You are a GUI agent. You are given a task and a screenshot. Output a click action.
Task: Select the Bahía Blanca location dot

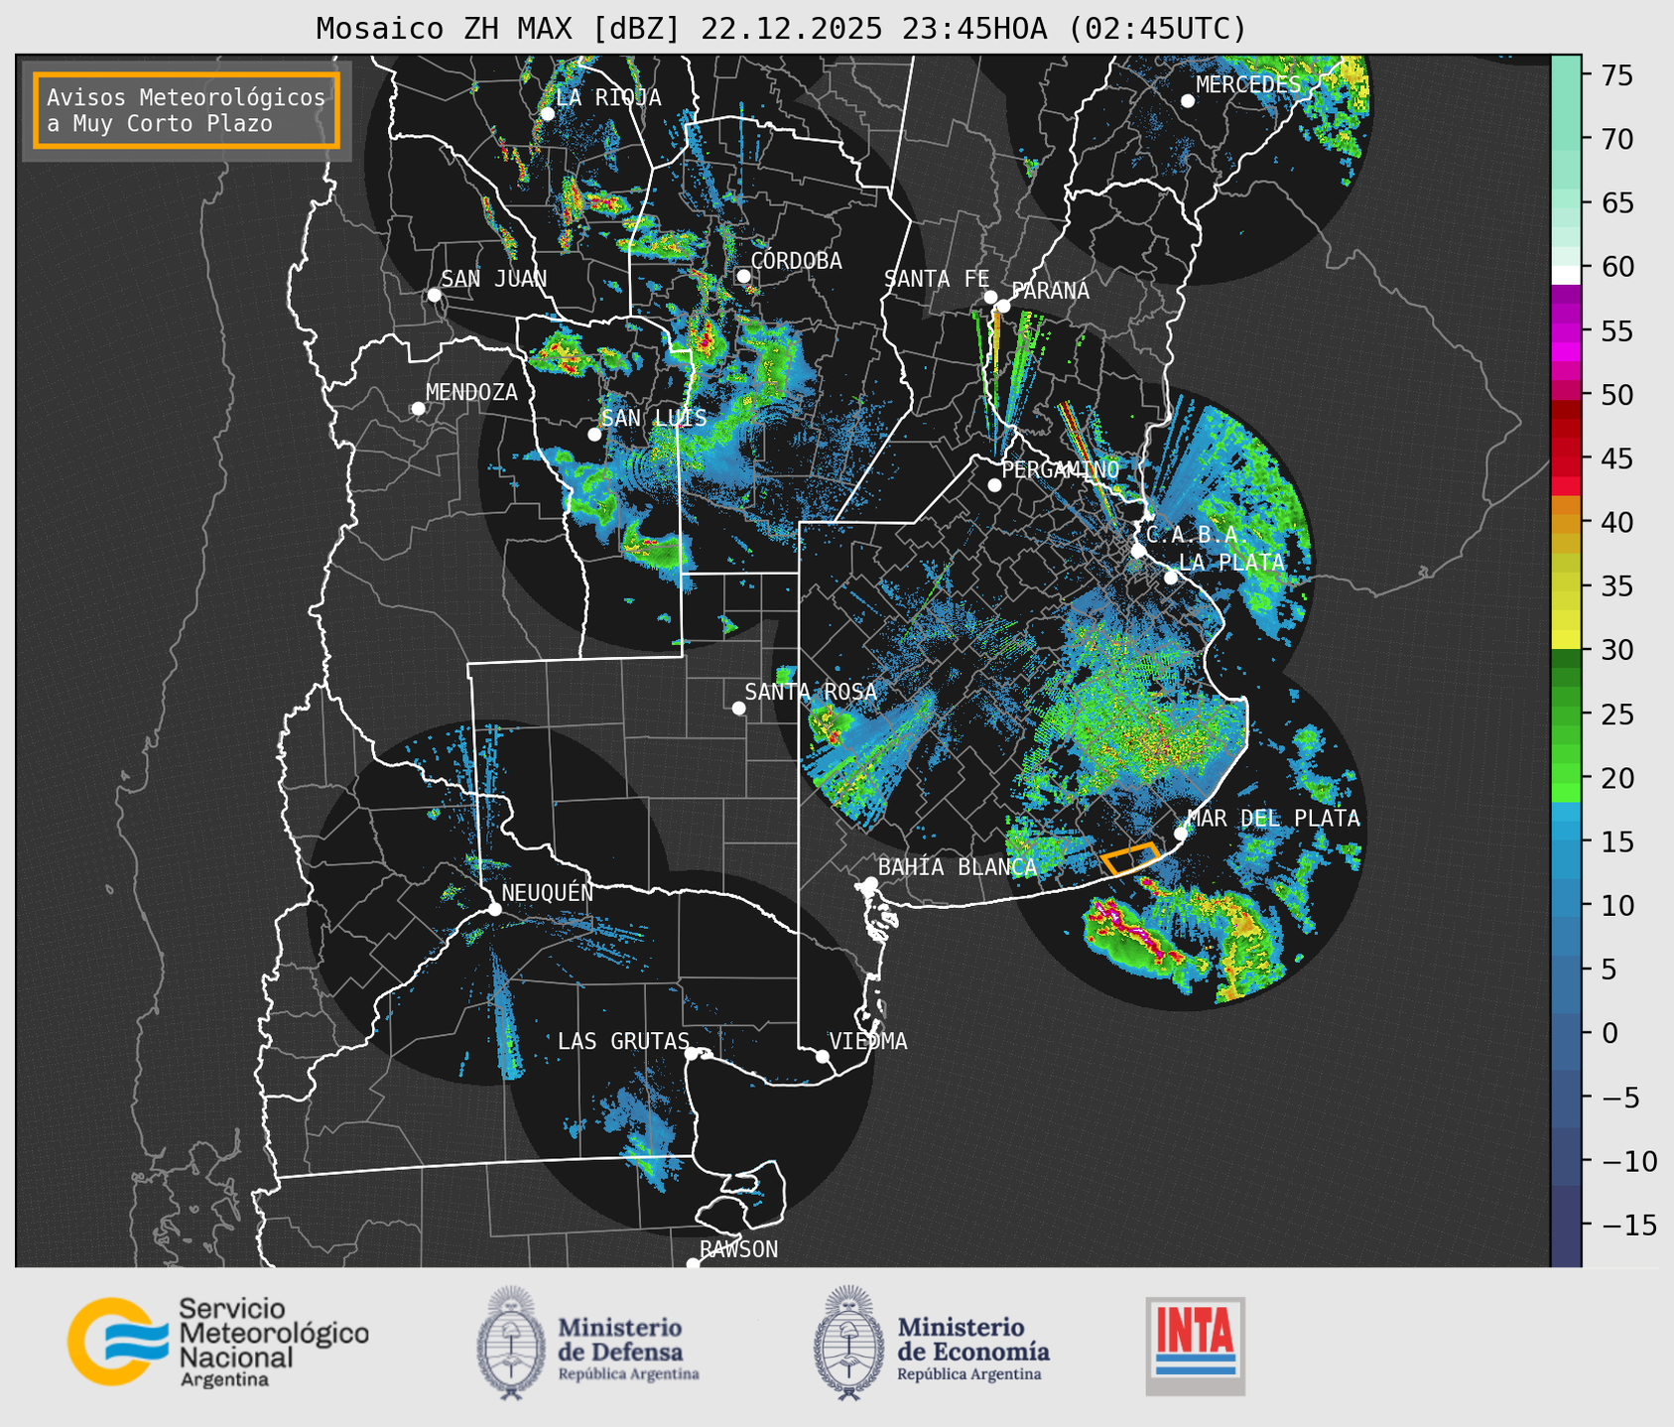pos(870,883)
